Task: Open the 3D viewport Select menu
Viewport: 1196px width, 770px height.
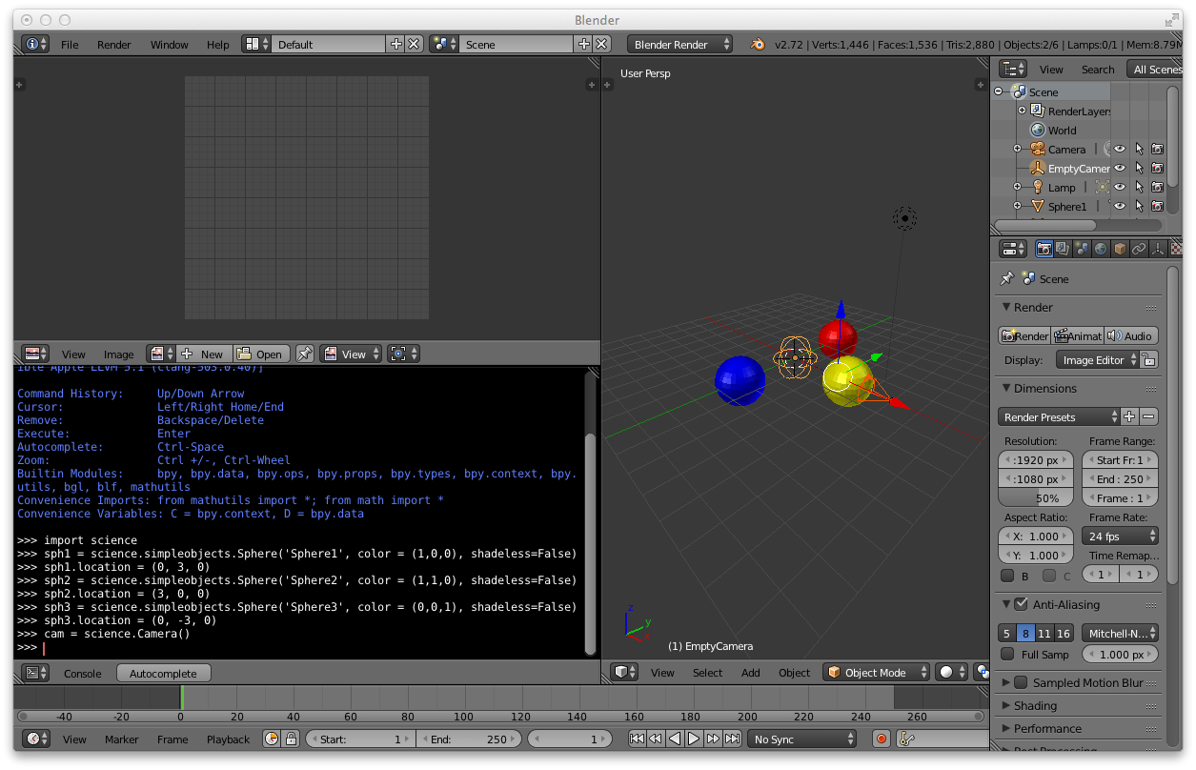Action: [707, 673]
